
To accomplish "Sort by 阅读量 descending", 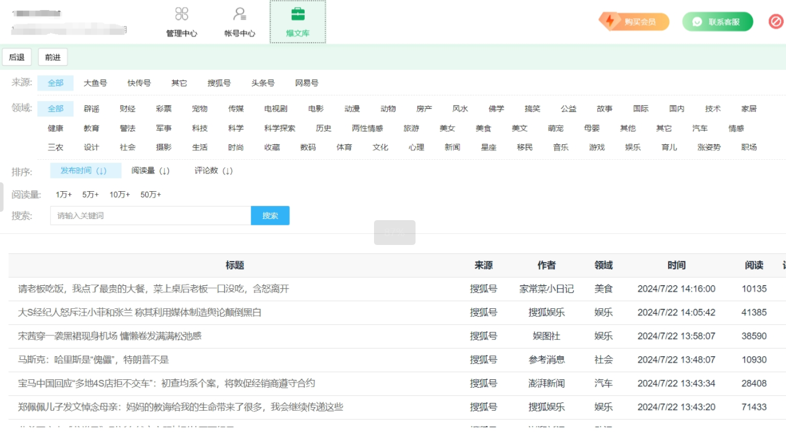I will coord(151,171).
